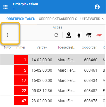Click the Orderpick taken header title
Screen dimensions: 106x107
(x=26, y=4)
